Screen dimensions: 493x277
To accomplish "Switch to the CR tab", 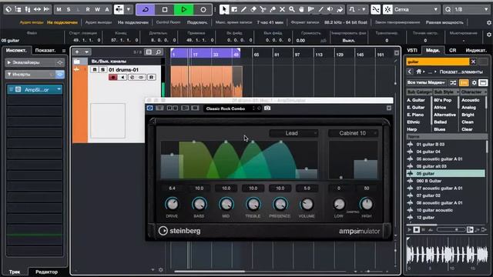I will (x=452, y=50).
